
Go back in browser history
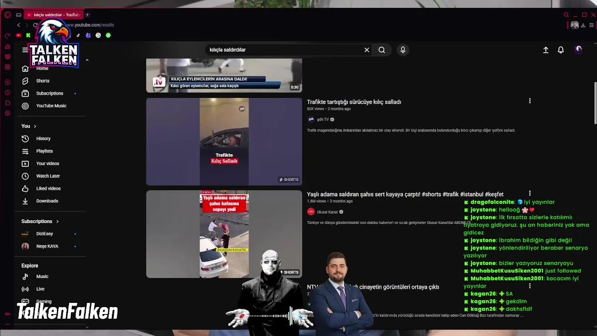19,25
